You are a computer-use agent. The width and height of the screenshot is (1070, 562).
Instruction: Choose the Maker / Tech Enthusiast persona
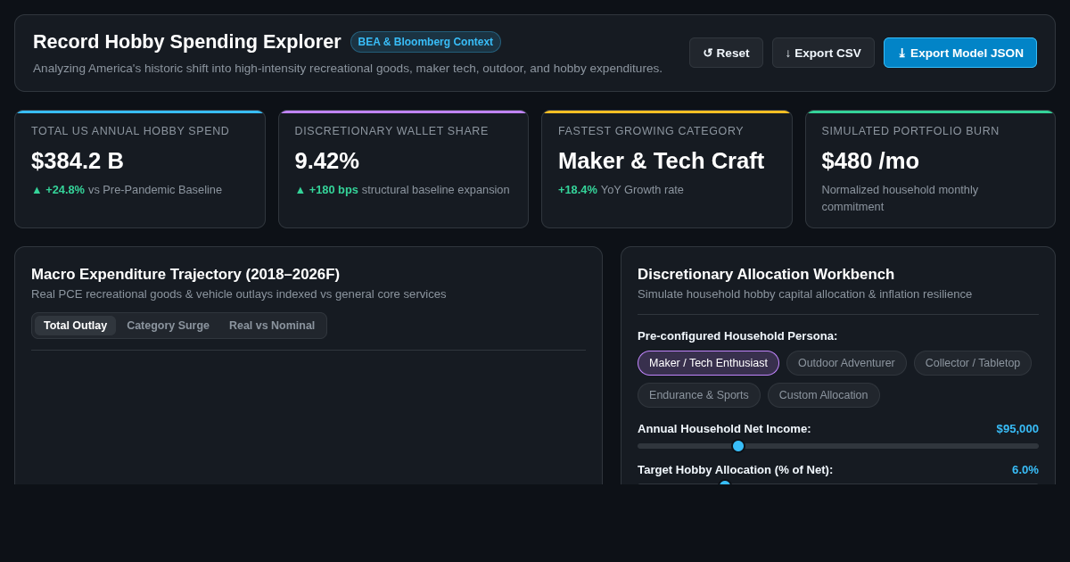click(x=708, y=363)
